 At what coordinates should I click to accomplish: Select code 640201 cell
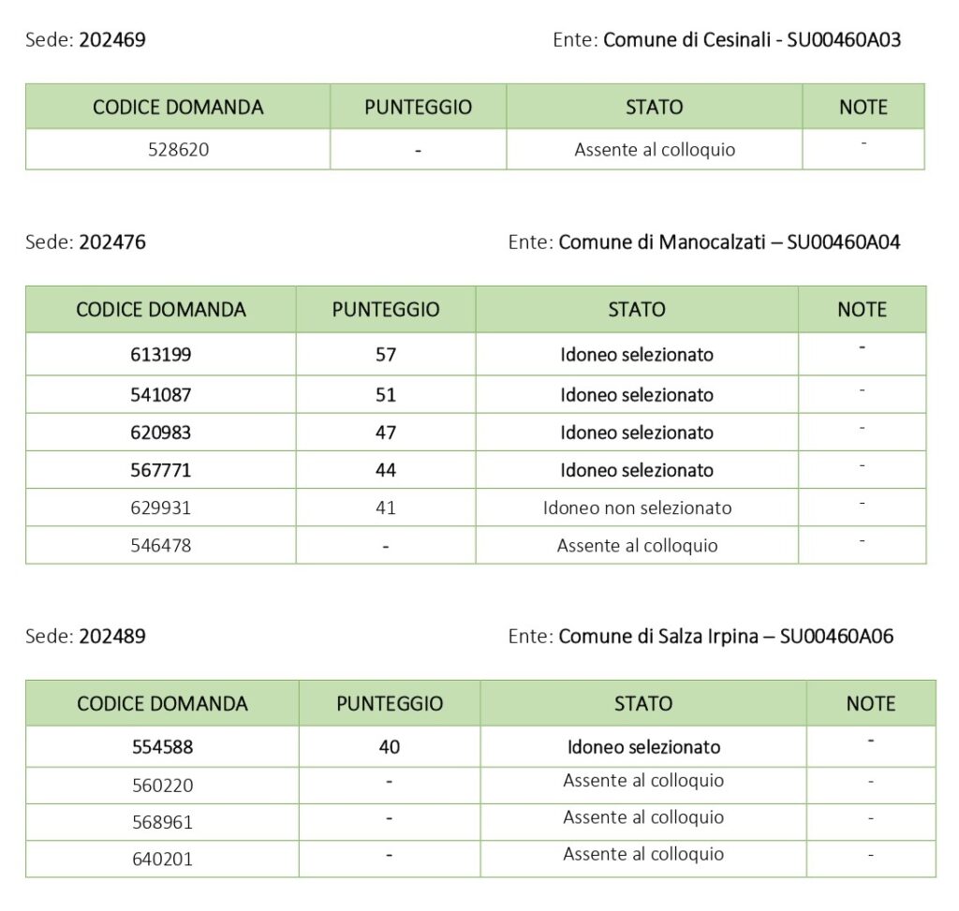pos(162,859)
